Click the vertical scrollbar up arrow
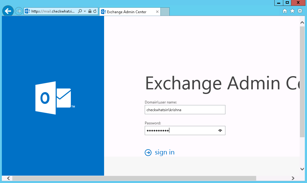 coord(302,23)
